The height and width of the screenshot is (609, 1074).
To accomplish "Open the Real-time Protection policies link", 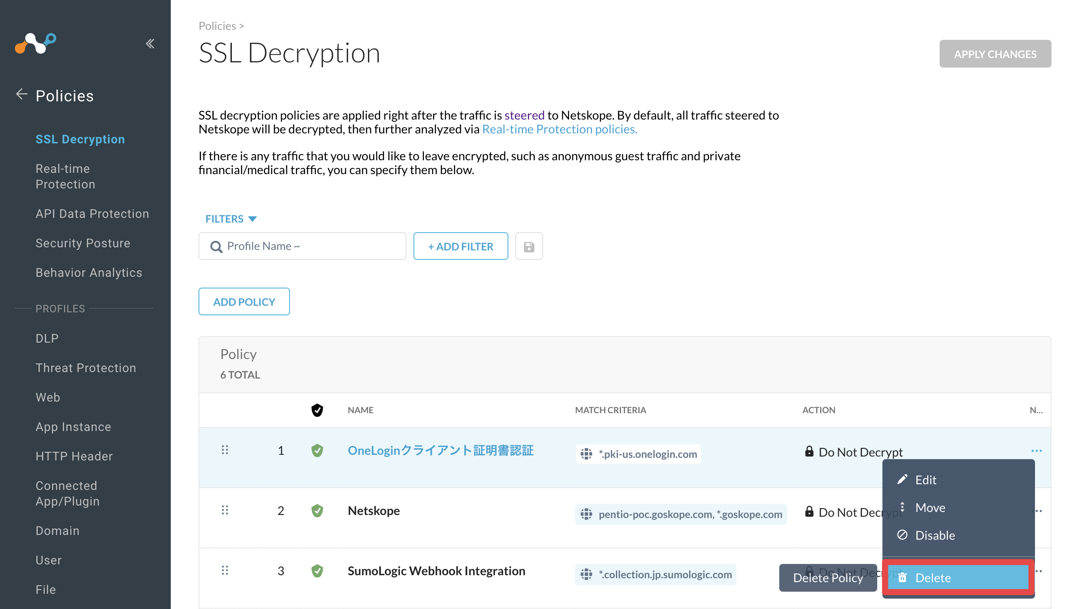I will point(560,129).
